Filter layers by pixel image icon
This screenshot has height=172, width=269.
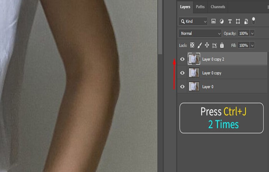213,21
